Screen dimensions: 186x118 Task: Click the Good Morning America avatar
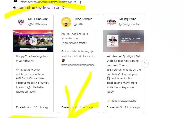point(66,22)
